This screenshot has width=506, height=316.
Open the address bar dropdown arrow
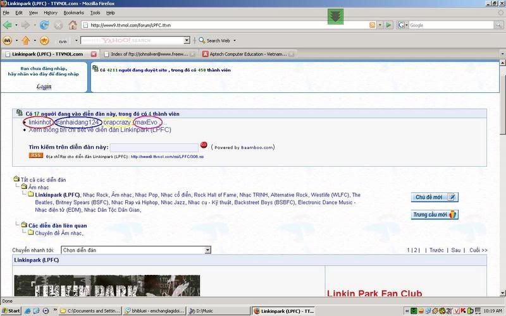point(380,25)
